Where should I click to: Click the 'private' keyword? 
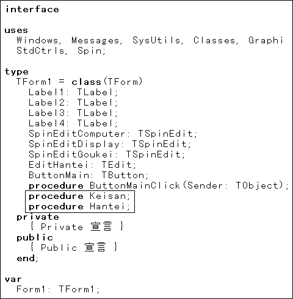coord(38,217)
